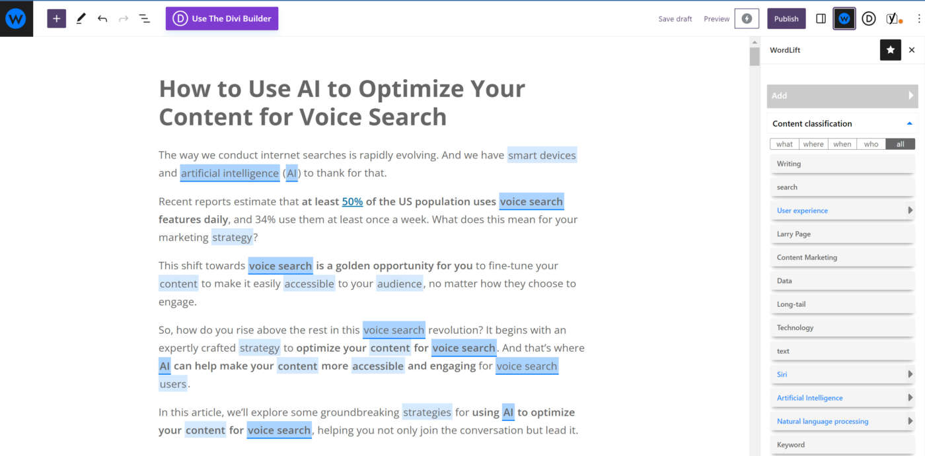Expand the Add panel arrow
Viewport: 925px width, 456px height.
point(910,96)
